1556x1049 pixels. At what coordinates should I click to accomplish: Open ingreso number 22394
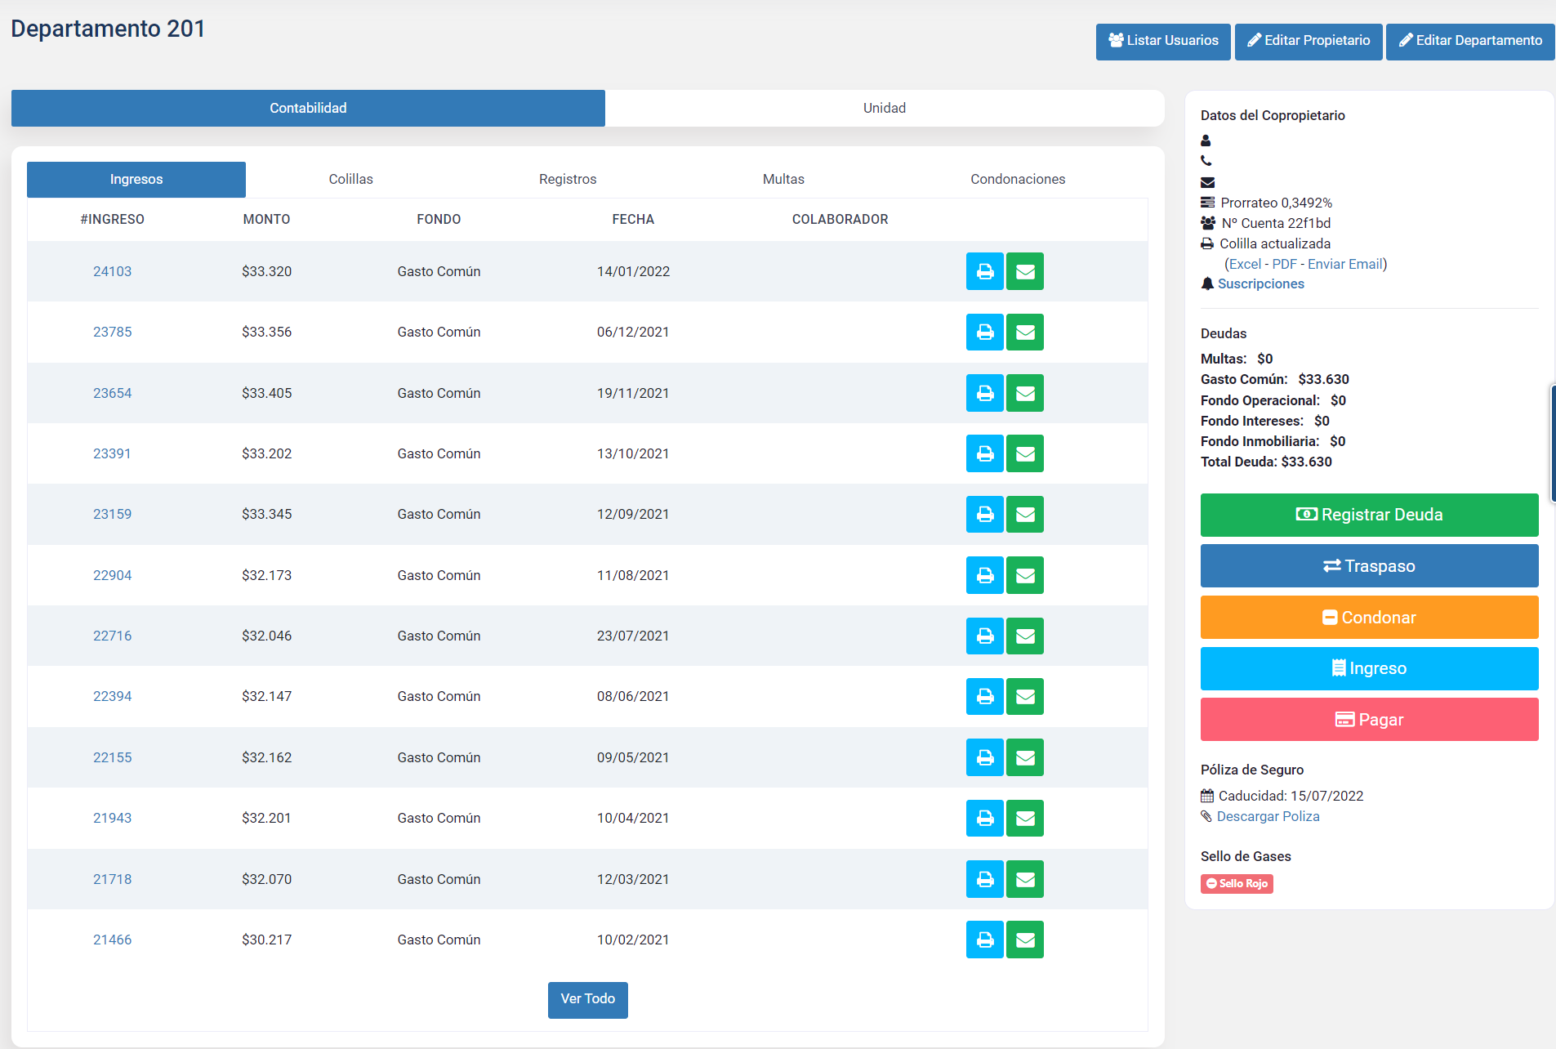pyautogui.click(x=112, y=696)
